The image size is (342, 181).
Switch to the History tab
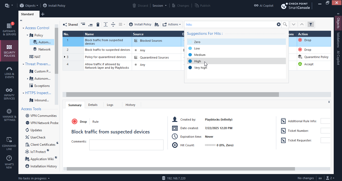130,105
